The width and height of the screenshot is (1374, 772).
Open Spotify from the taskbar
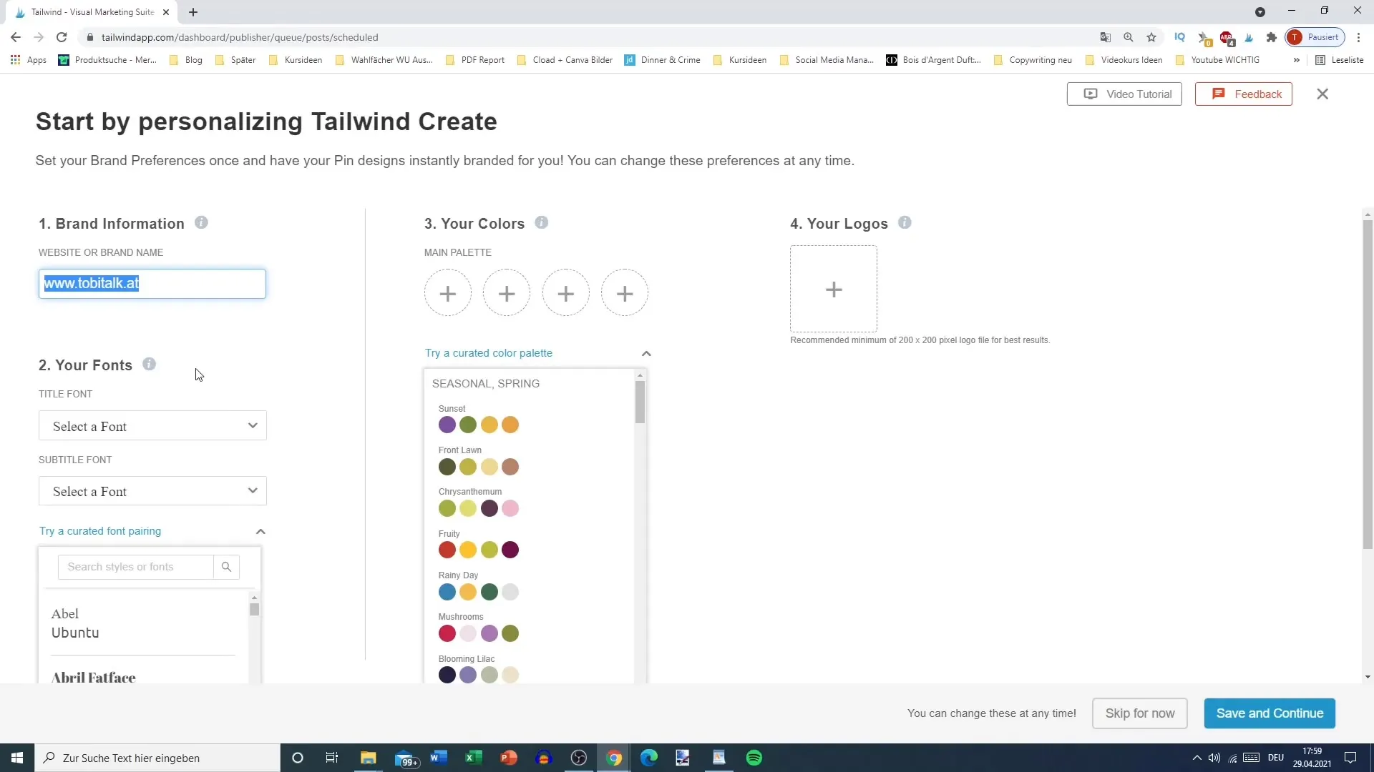coord(754,758)
